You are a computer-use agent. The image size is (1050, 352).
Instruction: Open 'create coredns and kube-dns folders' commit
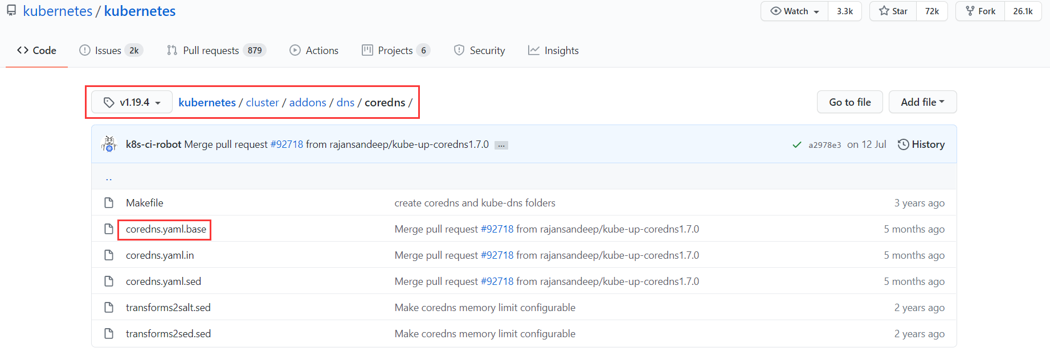[x=475, y=203]
